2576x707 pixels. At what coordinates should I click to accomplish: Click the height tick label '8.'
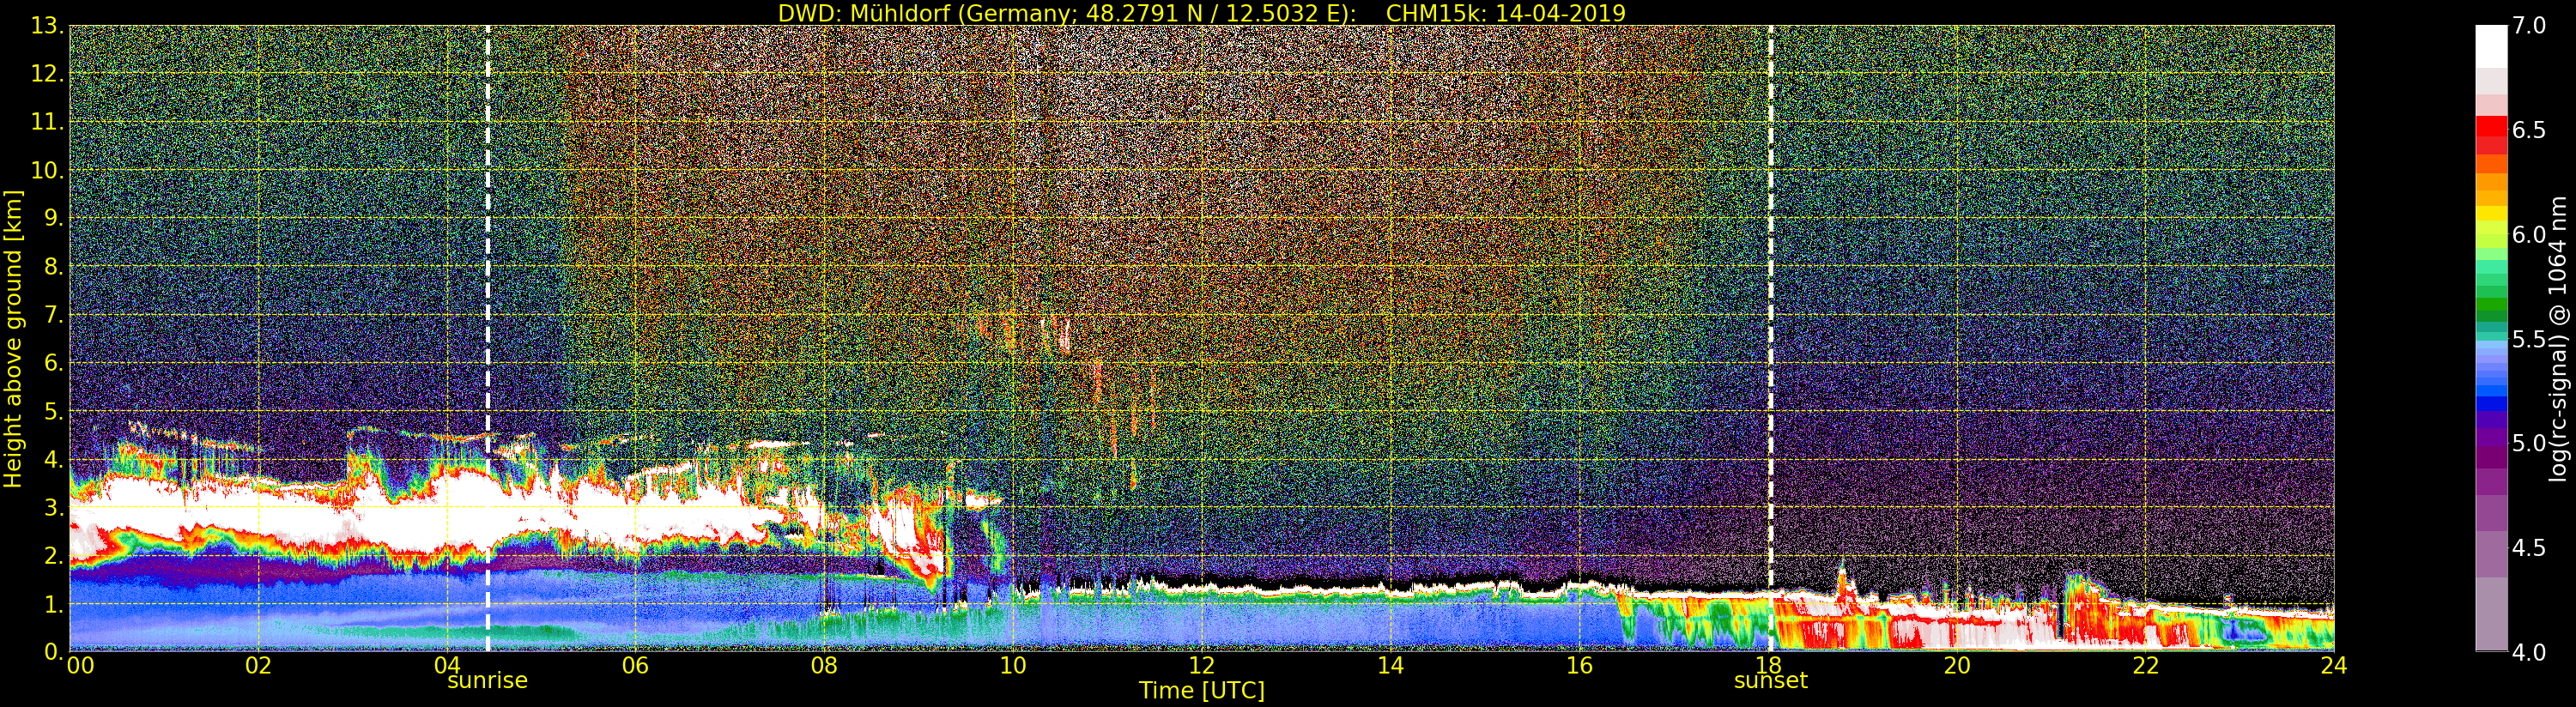54,267
